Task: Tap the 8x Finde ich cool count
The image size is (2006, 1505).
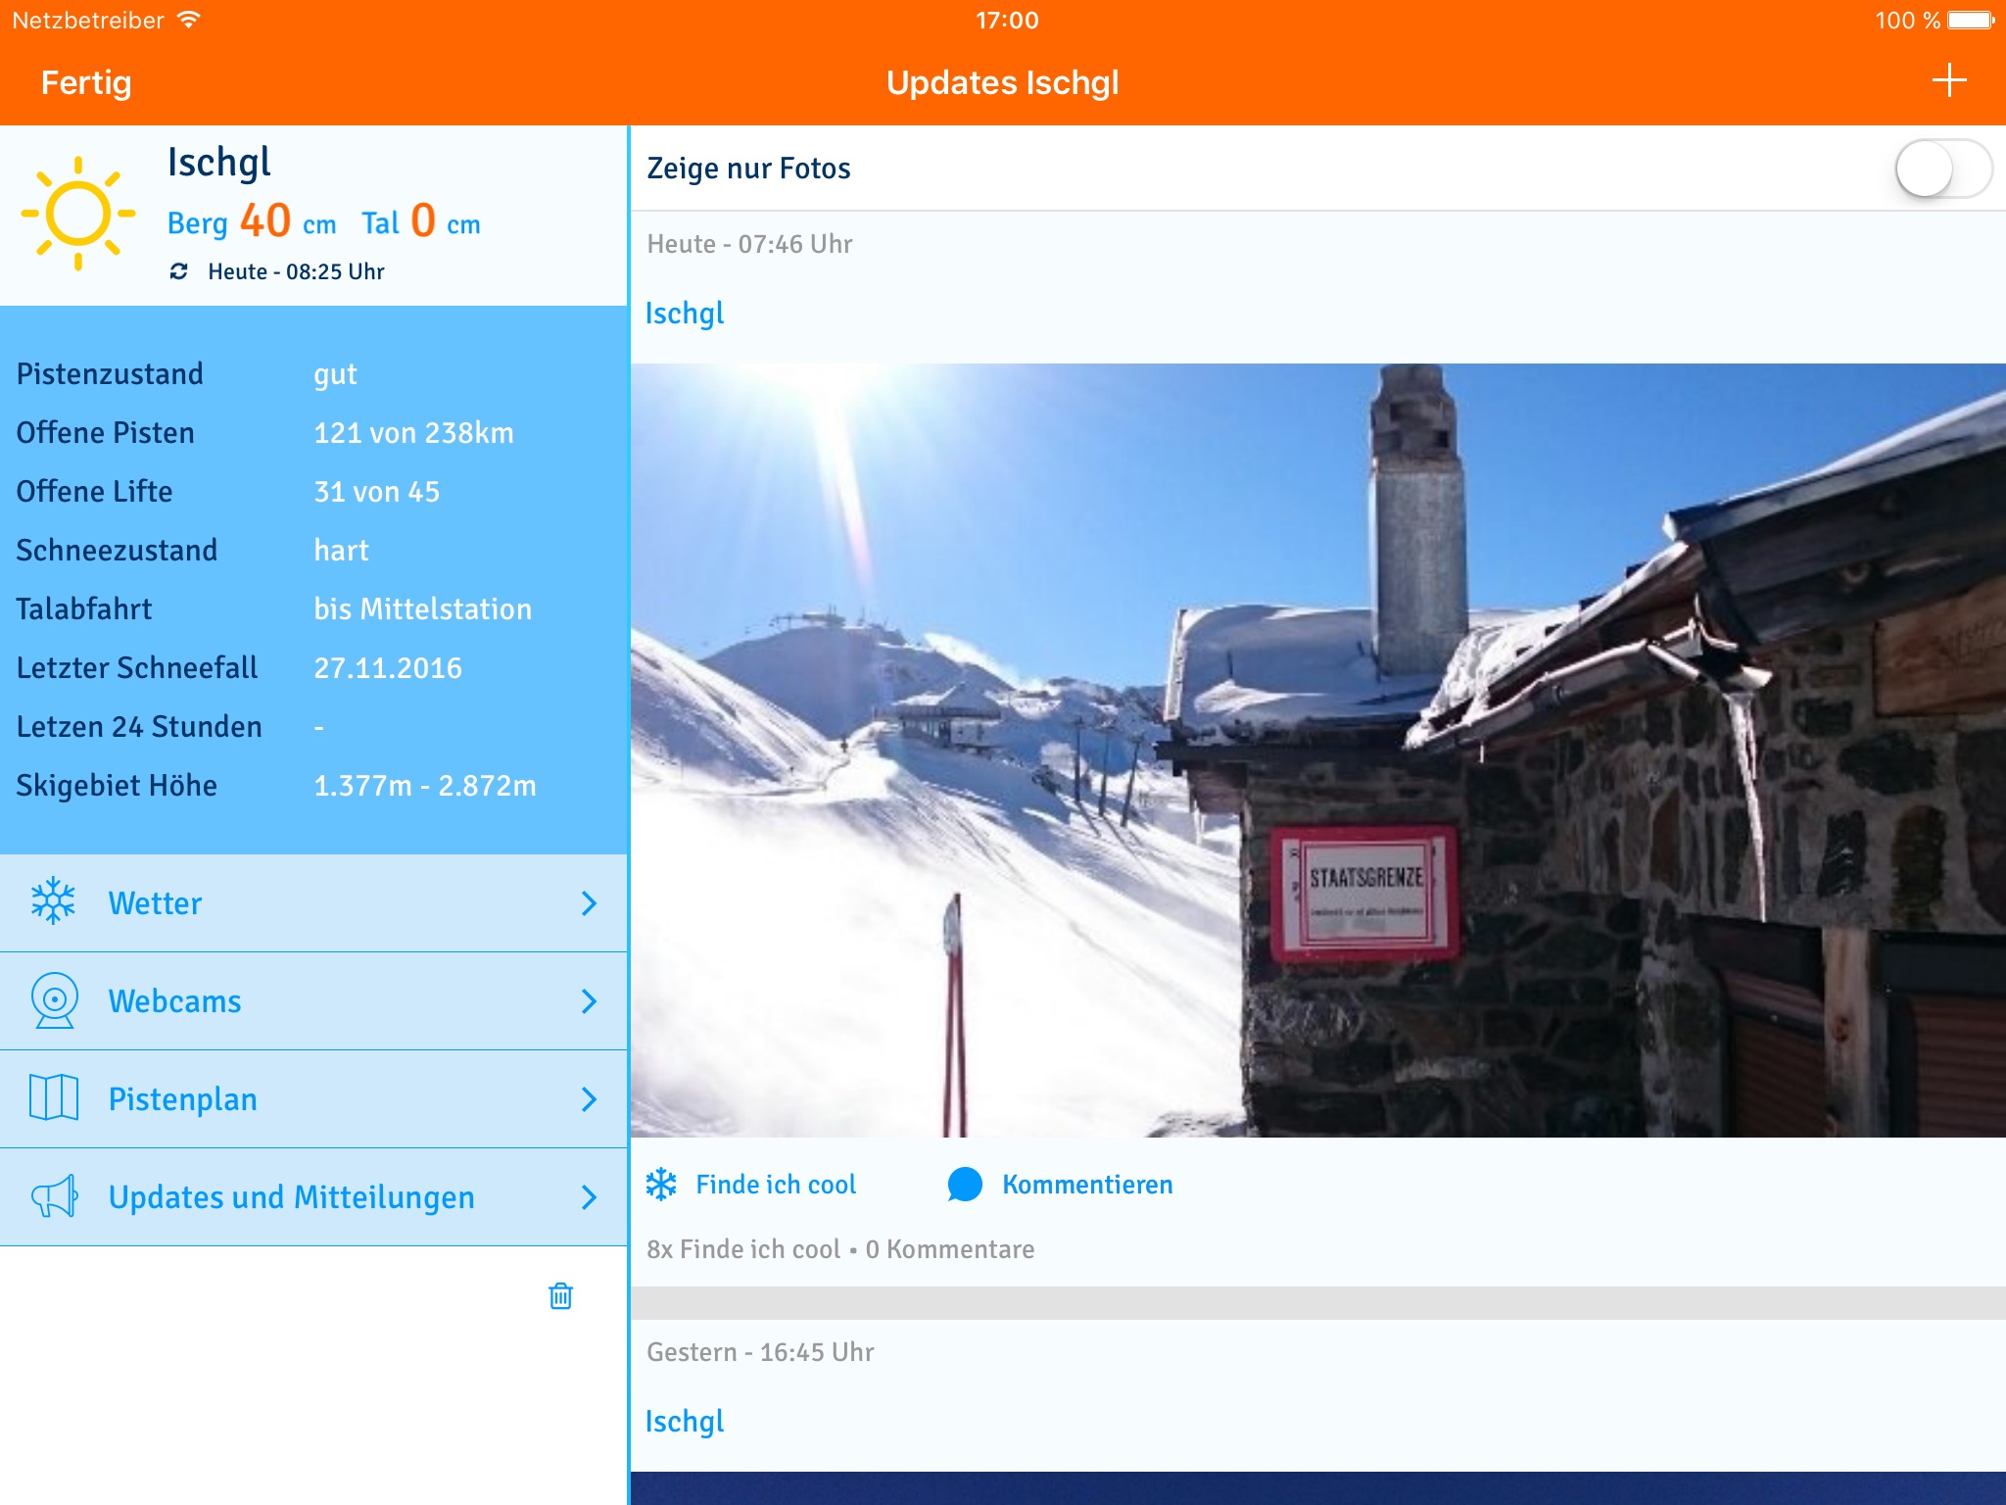Action: (743, 1249)
